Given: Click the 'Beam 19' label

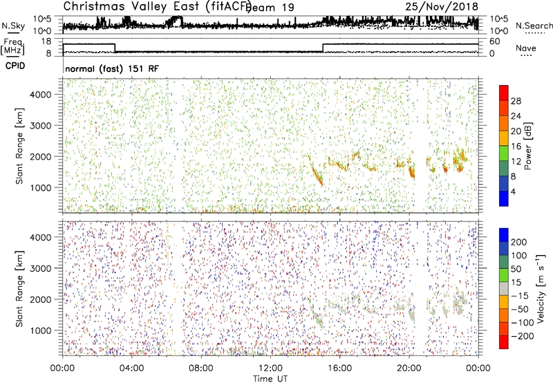Looking at the screenshot, I should point(270,8).
